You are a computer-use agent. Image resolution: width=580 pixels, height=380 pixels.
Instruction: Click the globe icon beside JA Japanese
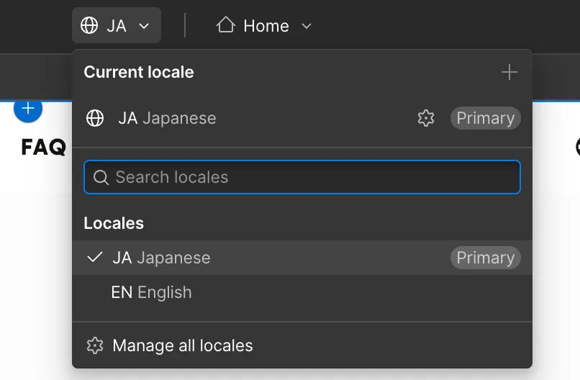coord(95,119)
